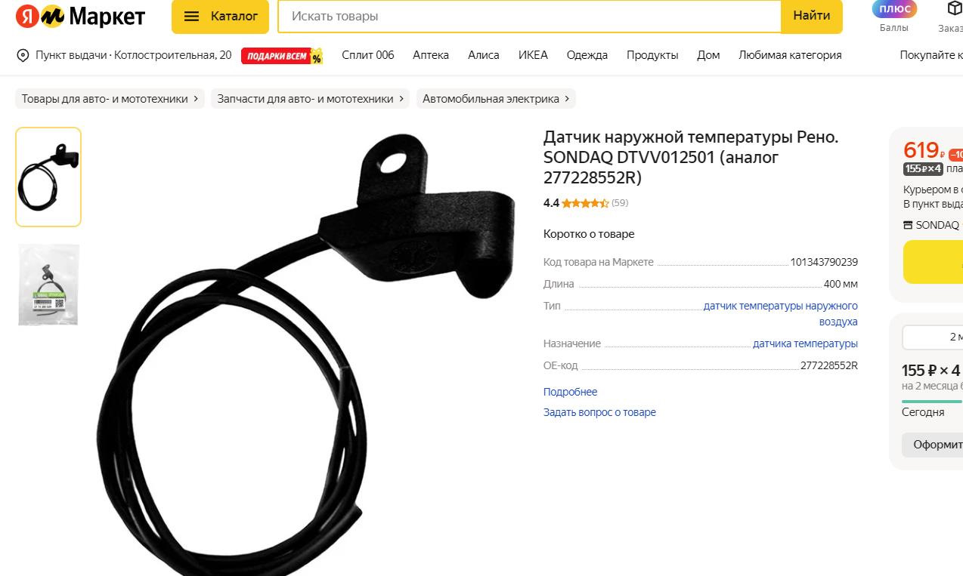Open the Подробнее details link

[x=570, y=392]
